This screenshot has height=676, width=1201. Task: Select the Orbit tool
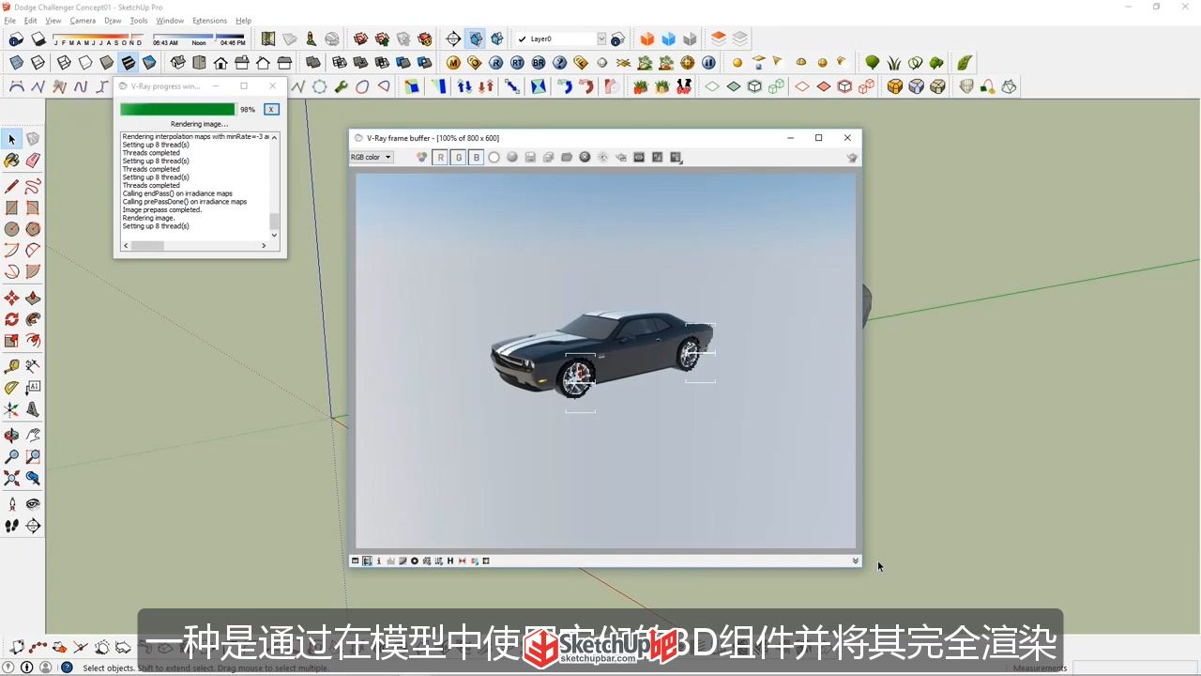pos(12,436)
